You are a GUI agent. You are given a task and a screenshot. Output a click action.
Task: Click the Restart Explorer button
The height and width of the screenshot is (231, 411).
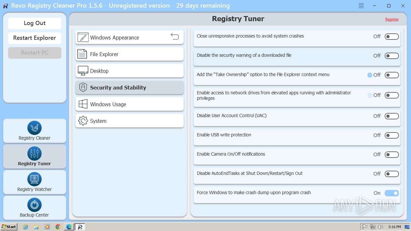pos(35,38)
